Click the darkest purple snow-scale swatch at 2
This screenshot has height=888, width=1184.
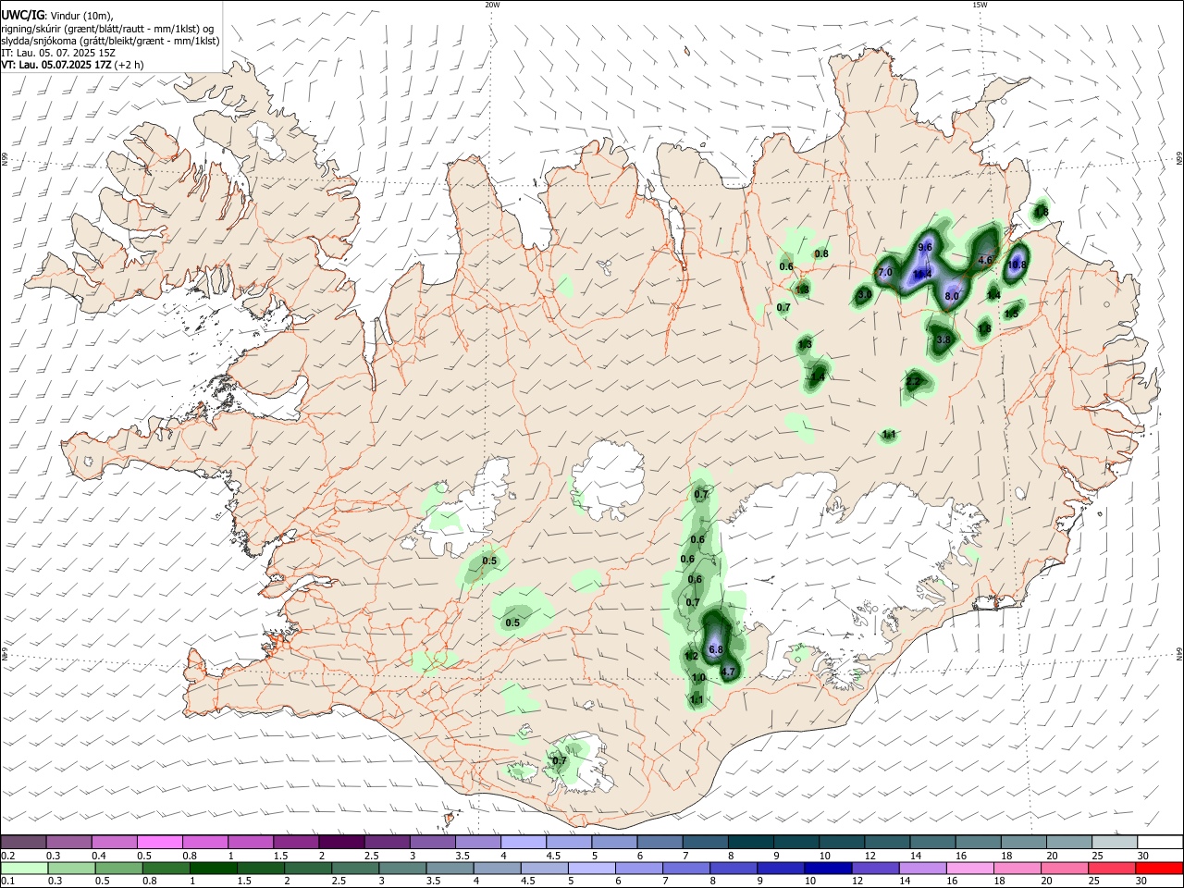[340, 842]
